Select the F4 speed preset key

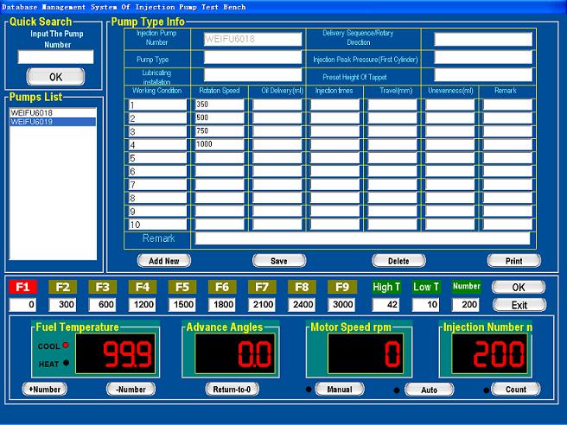142,287
